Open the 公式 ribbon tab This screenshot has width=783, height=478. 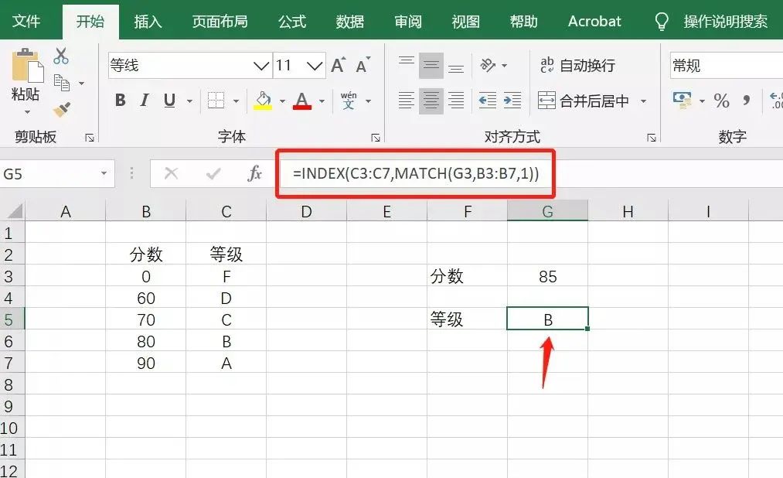tap(291, 22)
